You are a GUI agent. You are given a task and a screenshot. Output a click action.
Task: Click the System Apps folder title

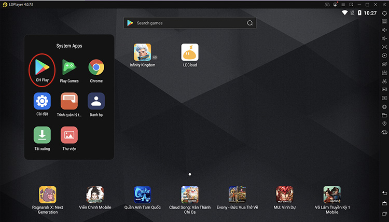(x=69, y=46)
